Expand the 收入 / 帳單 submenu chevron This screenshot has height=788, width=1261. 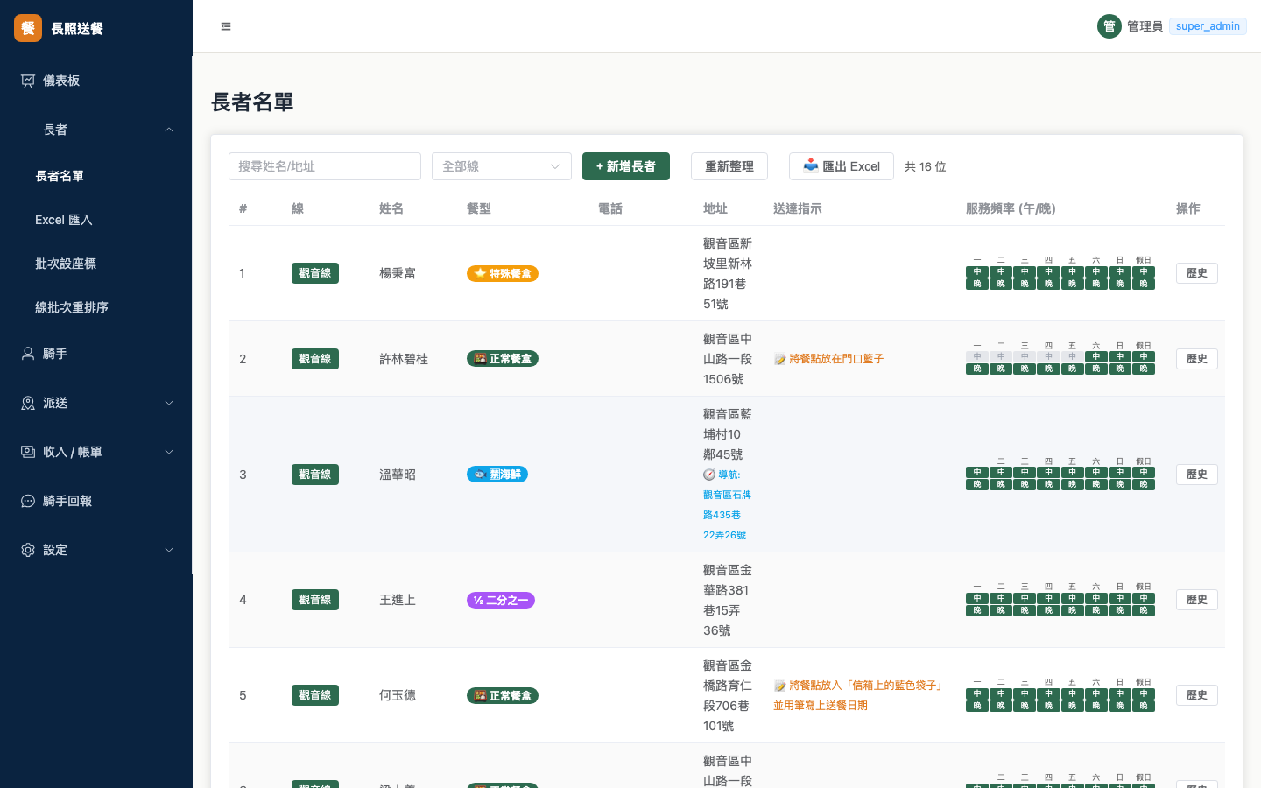[x=169, y=452]
